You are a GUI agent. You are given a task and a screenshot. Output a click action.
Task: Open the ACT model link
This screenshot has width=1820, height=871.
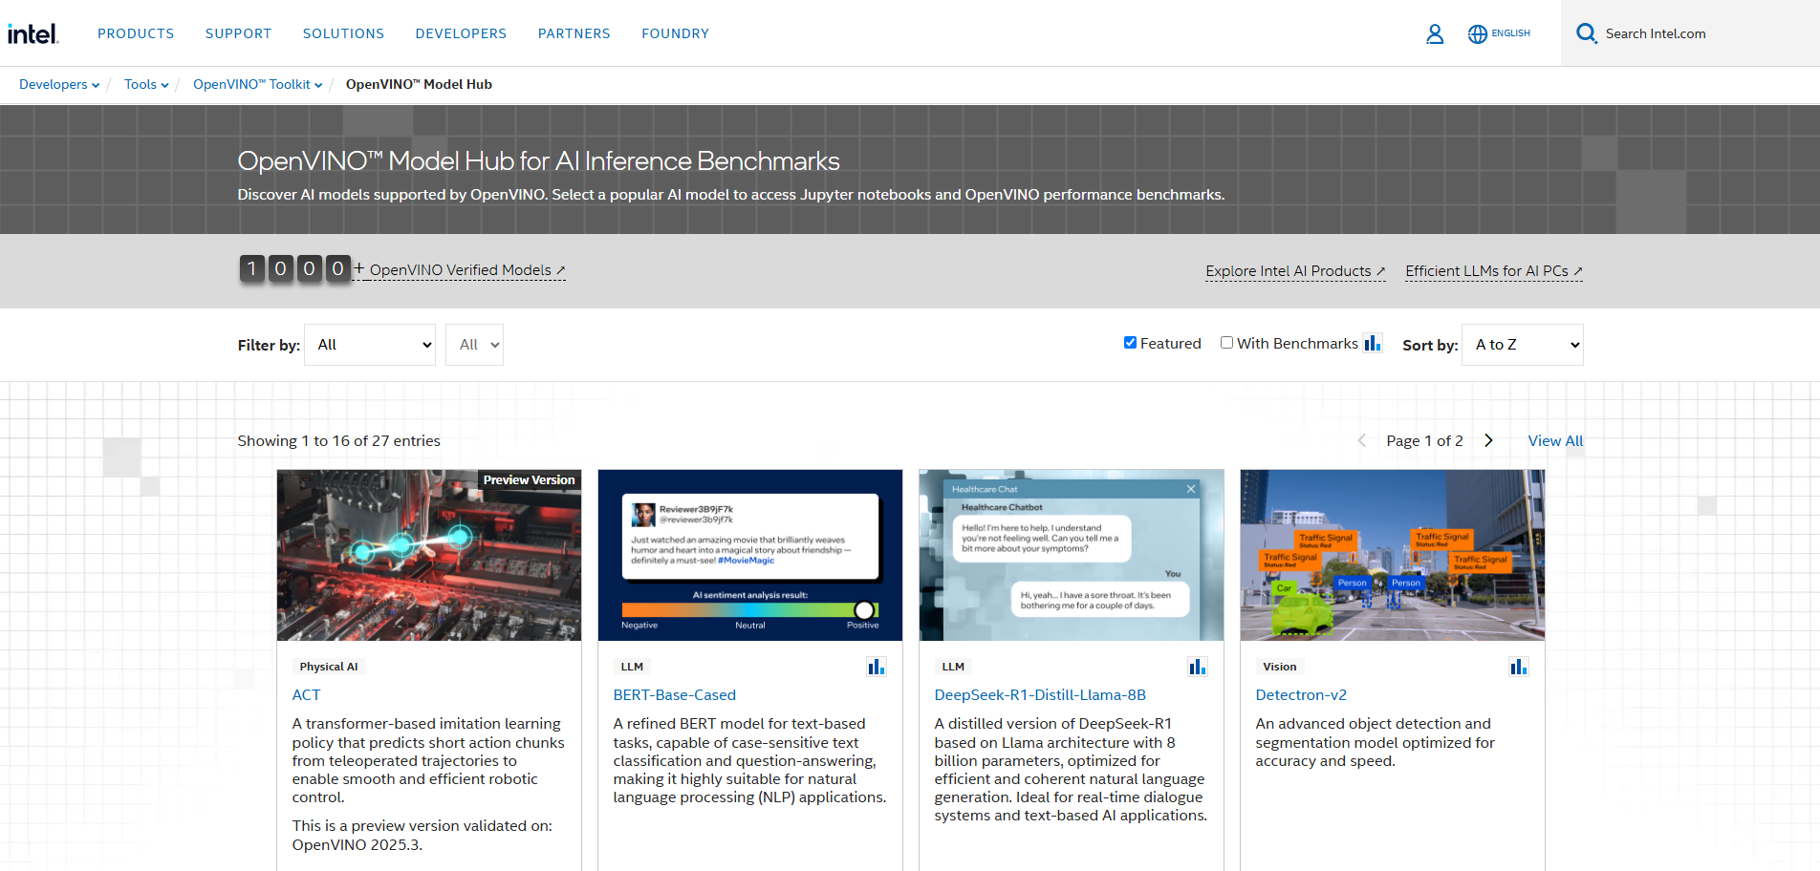306,695
